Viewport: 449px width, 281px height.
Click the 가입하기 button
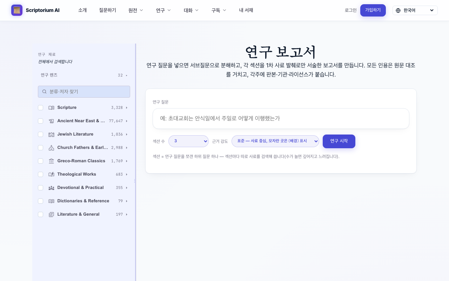373,10
